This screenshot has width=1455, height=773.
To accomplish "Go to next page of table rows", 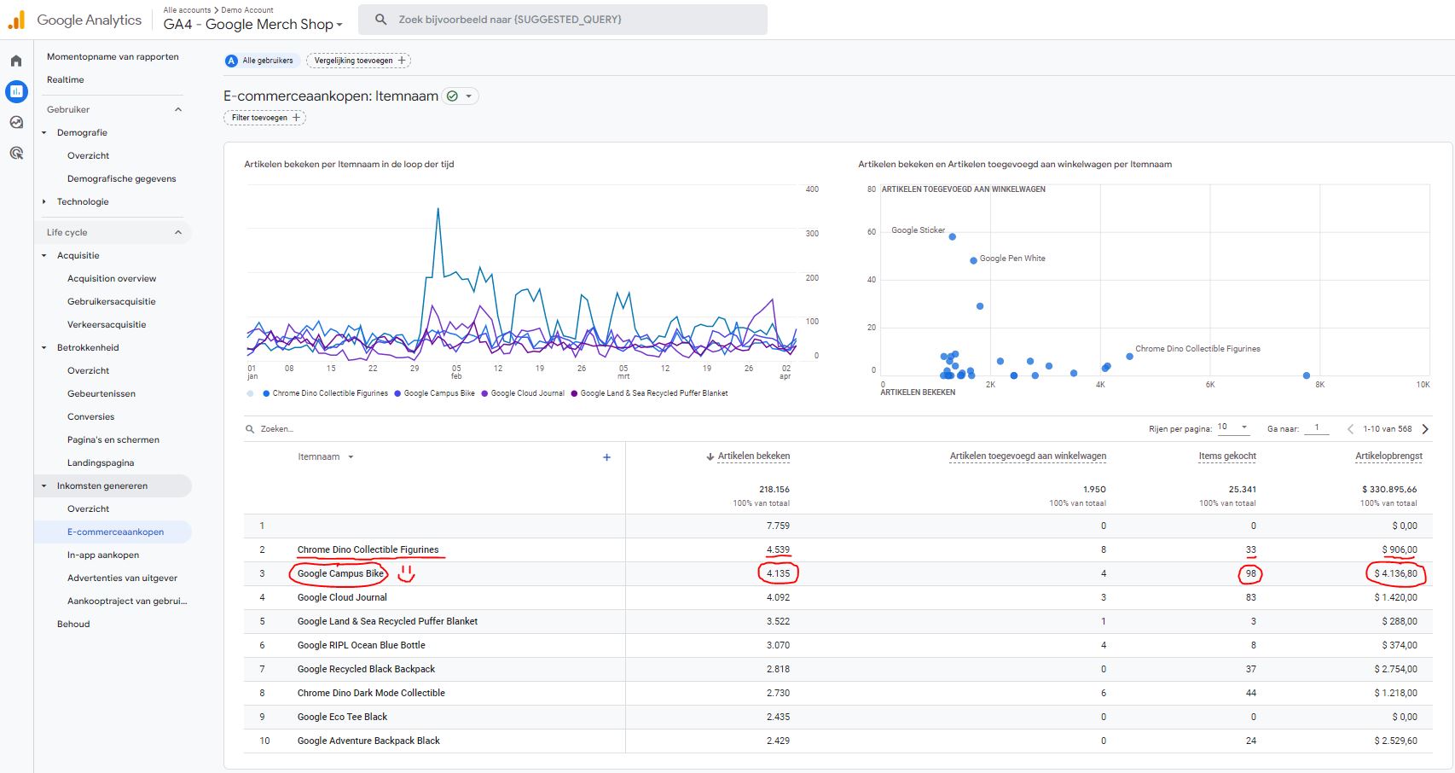I will (x=1424, y=429).
